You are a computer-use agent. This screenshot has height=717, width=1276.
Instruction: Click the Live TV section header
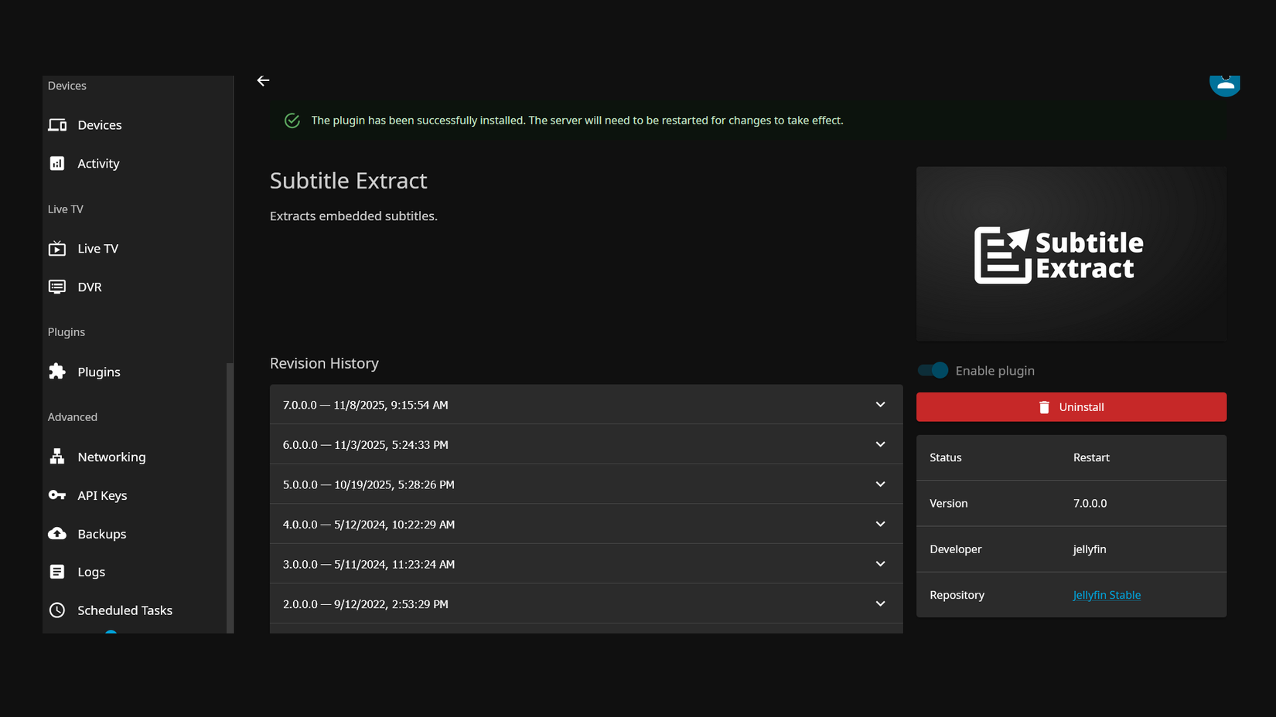(x=66, y=209)
